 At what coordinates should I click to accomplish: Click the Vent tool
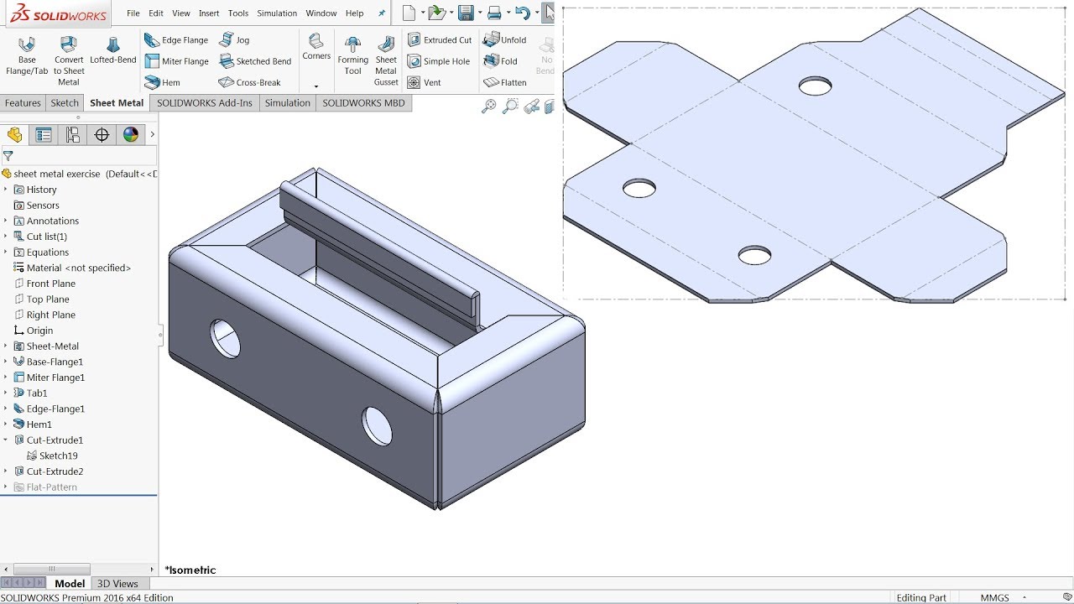tap(424, 82)
